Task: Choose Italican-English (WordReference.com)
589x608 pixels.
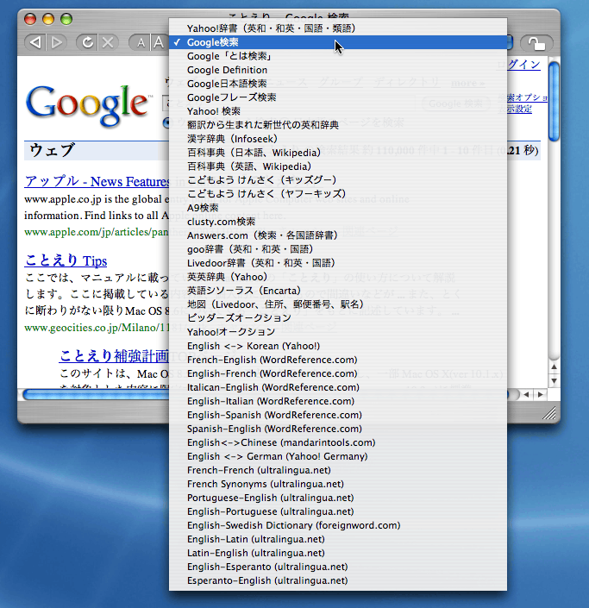Action: click(x=338, y=387)
